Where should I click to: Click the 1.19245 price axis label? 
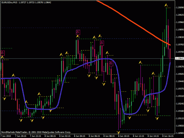coord(180,104)
